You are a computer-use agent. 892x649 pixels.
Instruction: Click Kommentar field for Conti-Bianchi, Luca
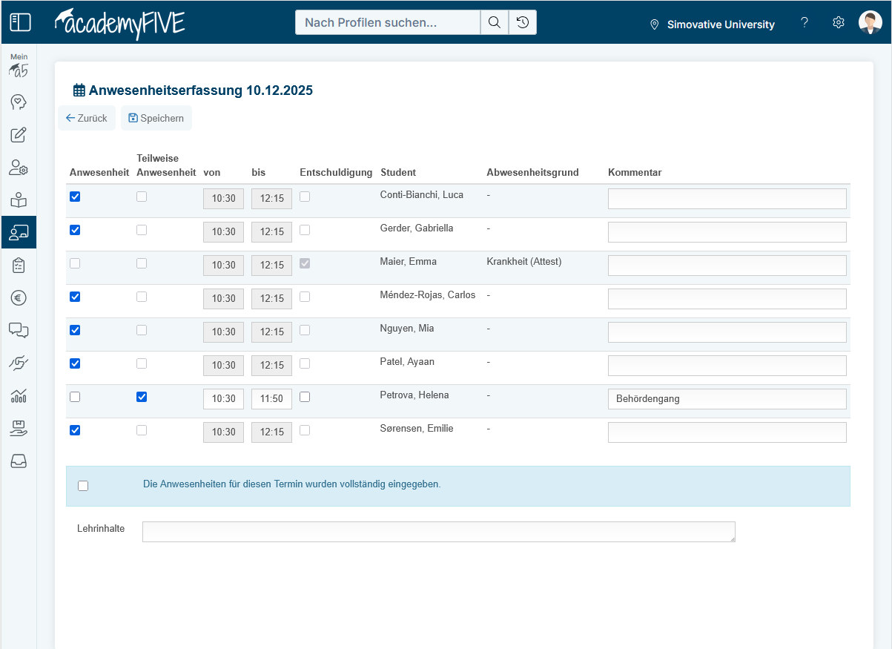click(727, 199)
